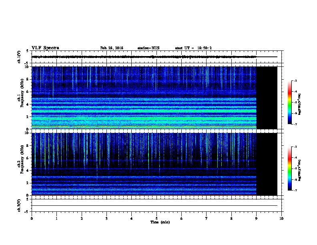Click the black no-data region of ch.1 spectrogram
This screenshot has width=317, height=245.
coord(267,98)
